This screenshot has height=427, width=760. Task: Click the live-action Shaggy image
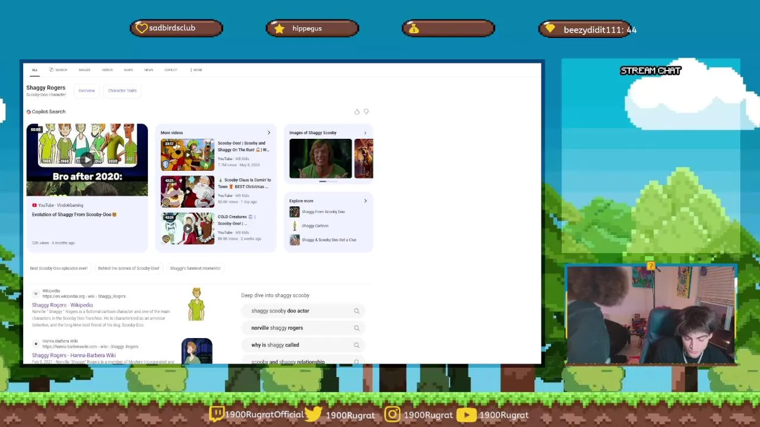[x=321, y=158]
